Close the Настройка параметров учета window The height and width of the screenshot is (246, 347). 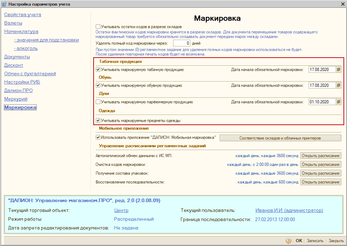[343, 4]
